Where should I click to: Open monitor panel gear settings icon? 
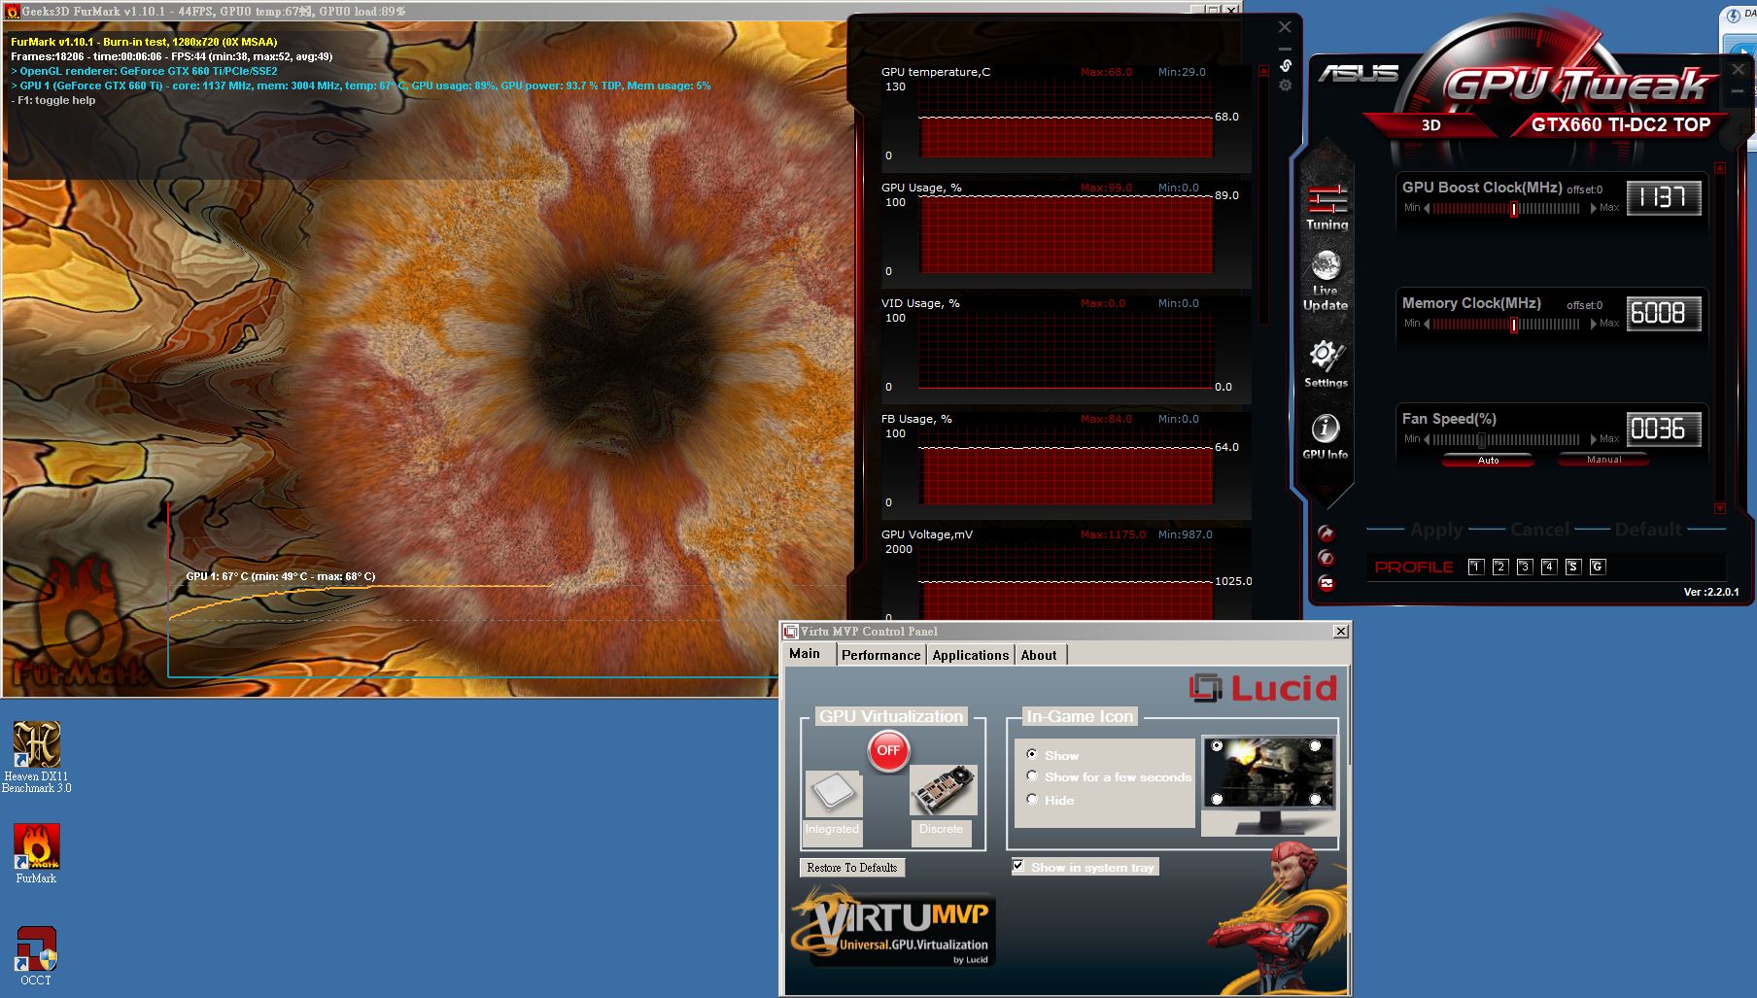click(1285, 86)
